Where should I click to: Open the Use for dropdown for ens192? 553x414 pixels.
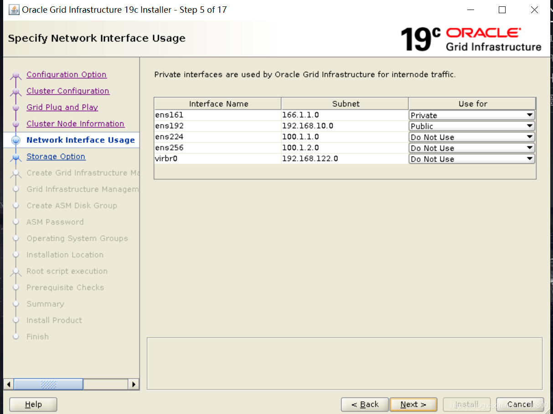(472, 126)
